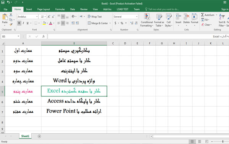Set Middle Align for cell text

(x=63, y=16)
